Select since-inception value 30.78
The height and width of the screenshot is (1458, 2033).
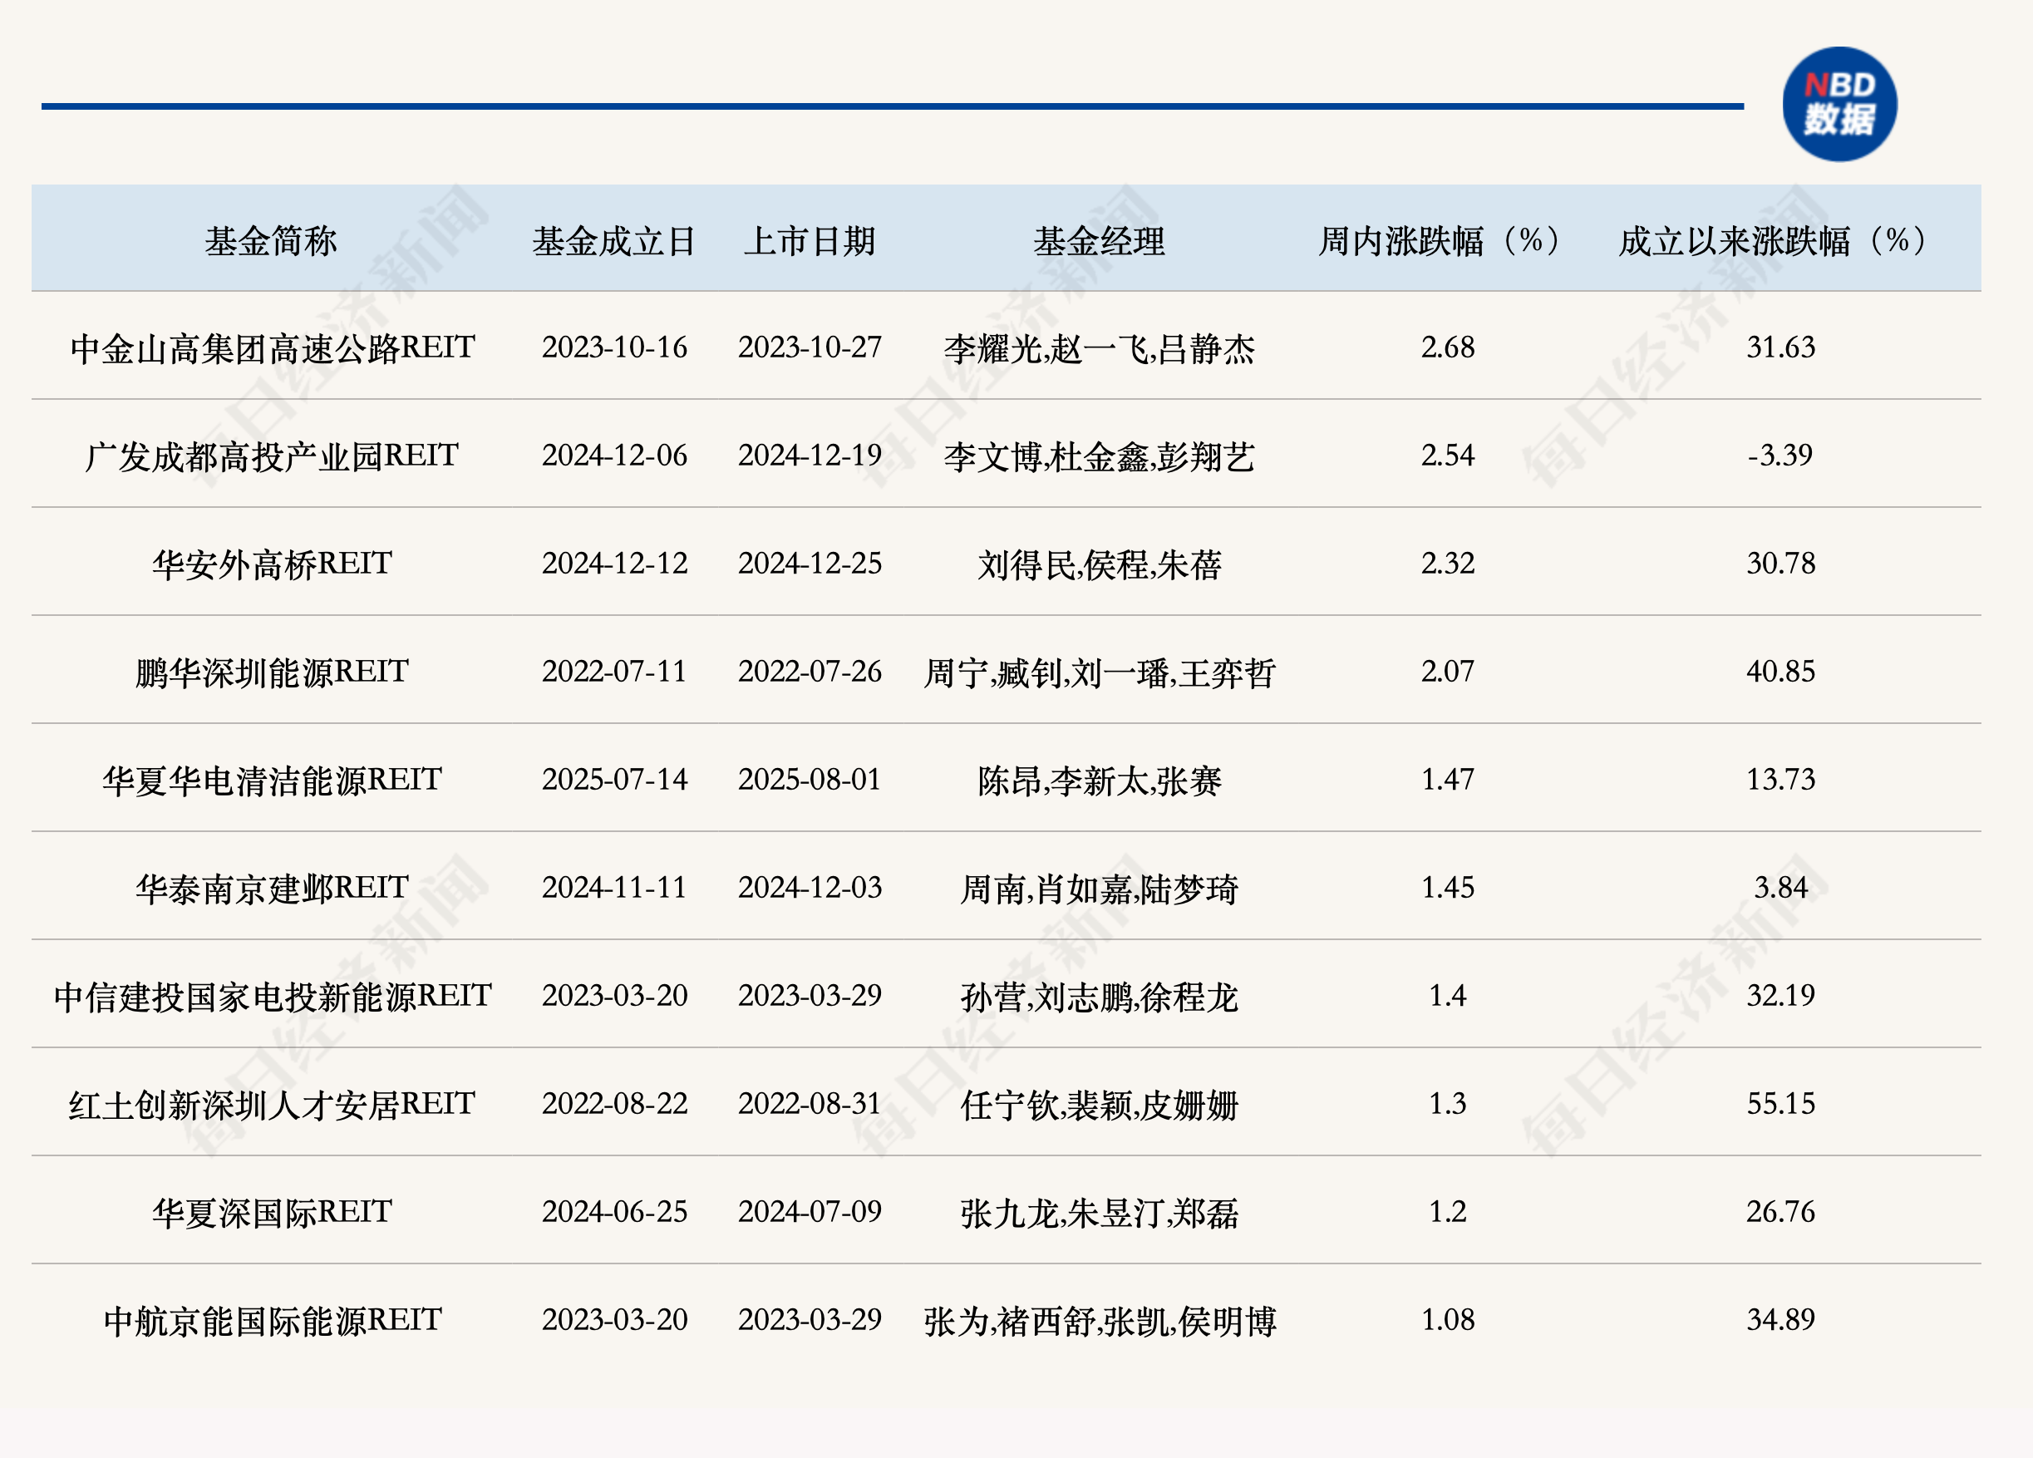coord(1780,564)
